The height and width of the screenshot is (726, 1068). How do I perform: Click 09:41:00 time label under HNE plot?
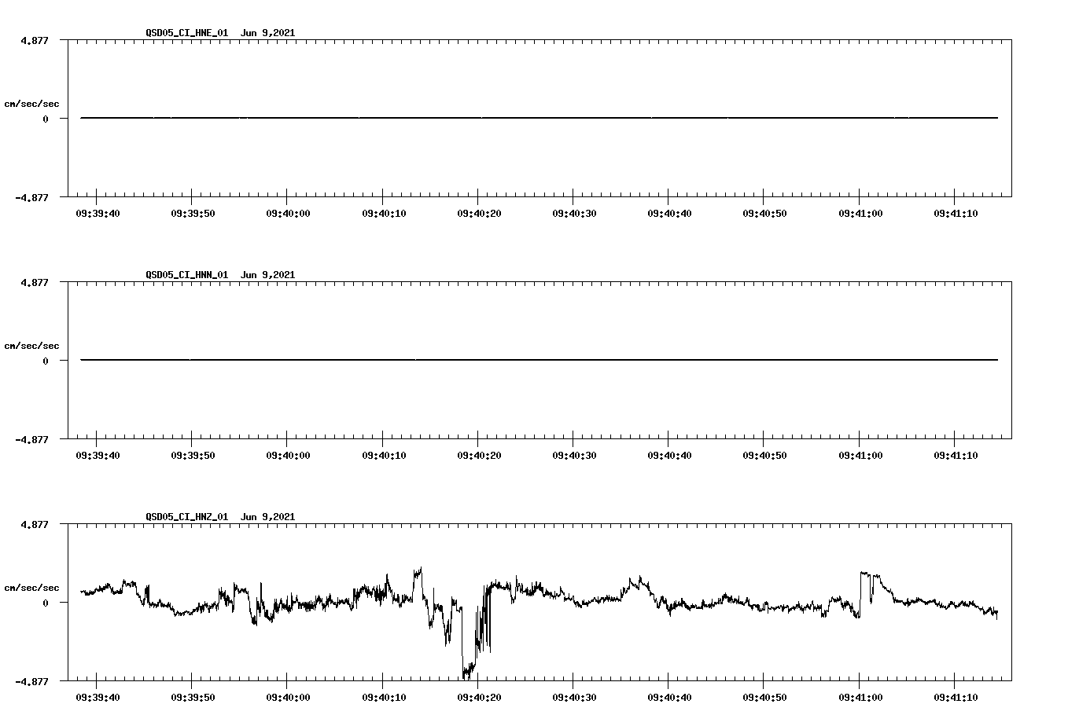pos(860,214)
